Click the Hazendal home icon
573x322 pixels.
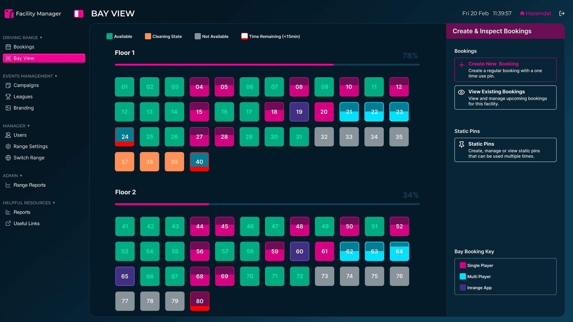click(522, 13)
